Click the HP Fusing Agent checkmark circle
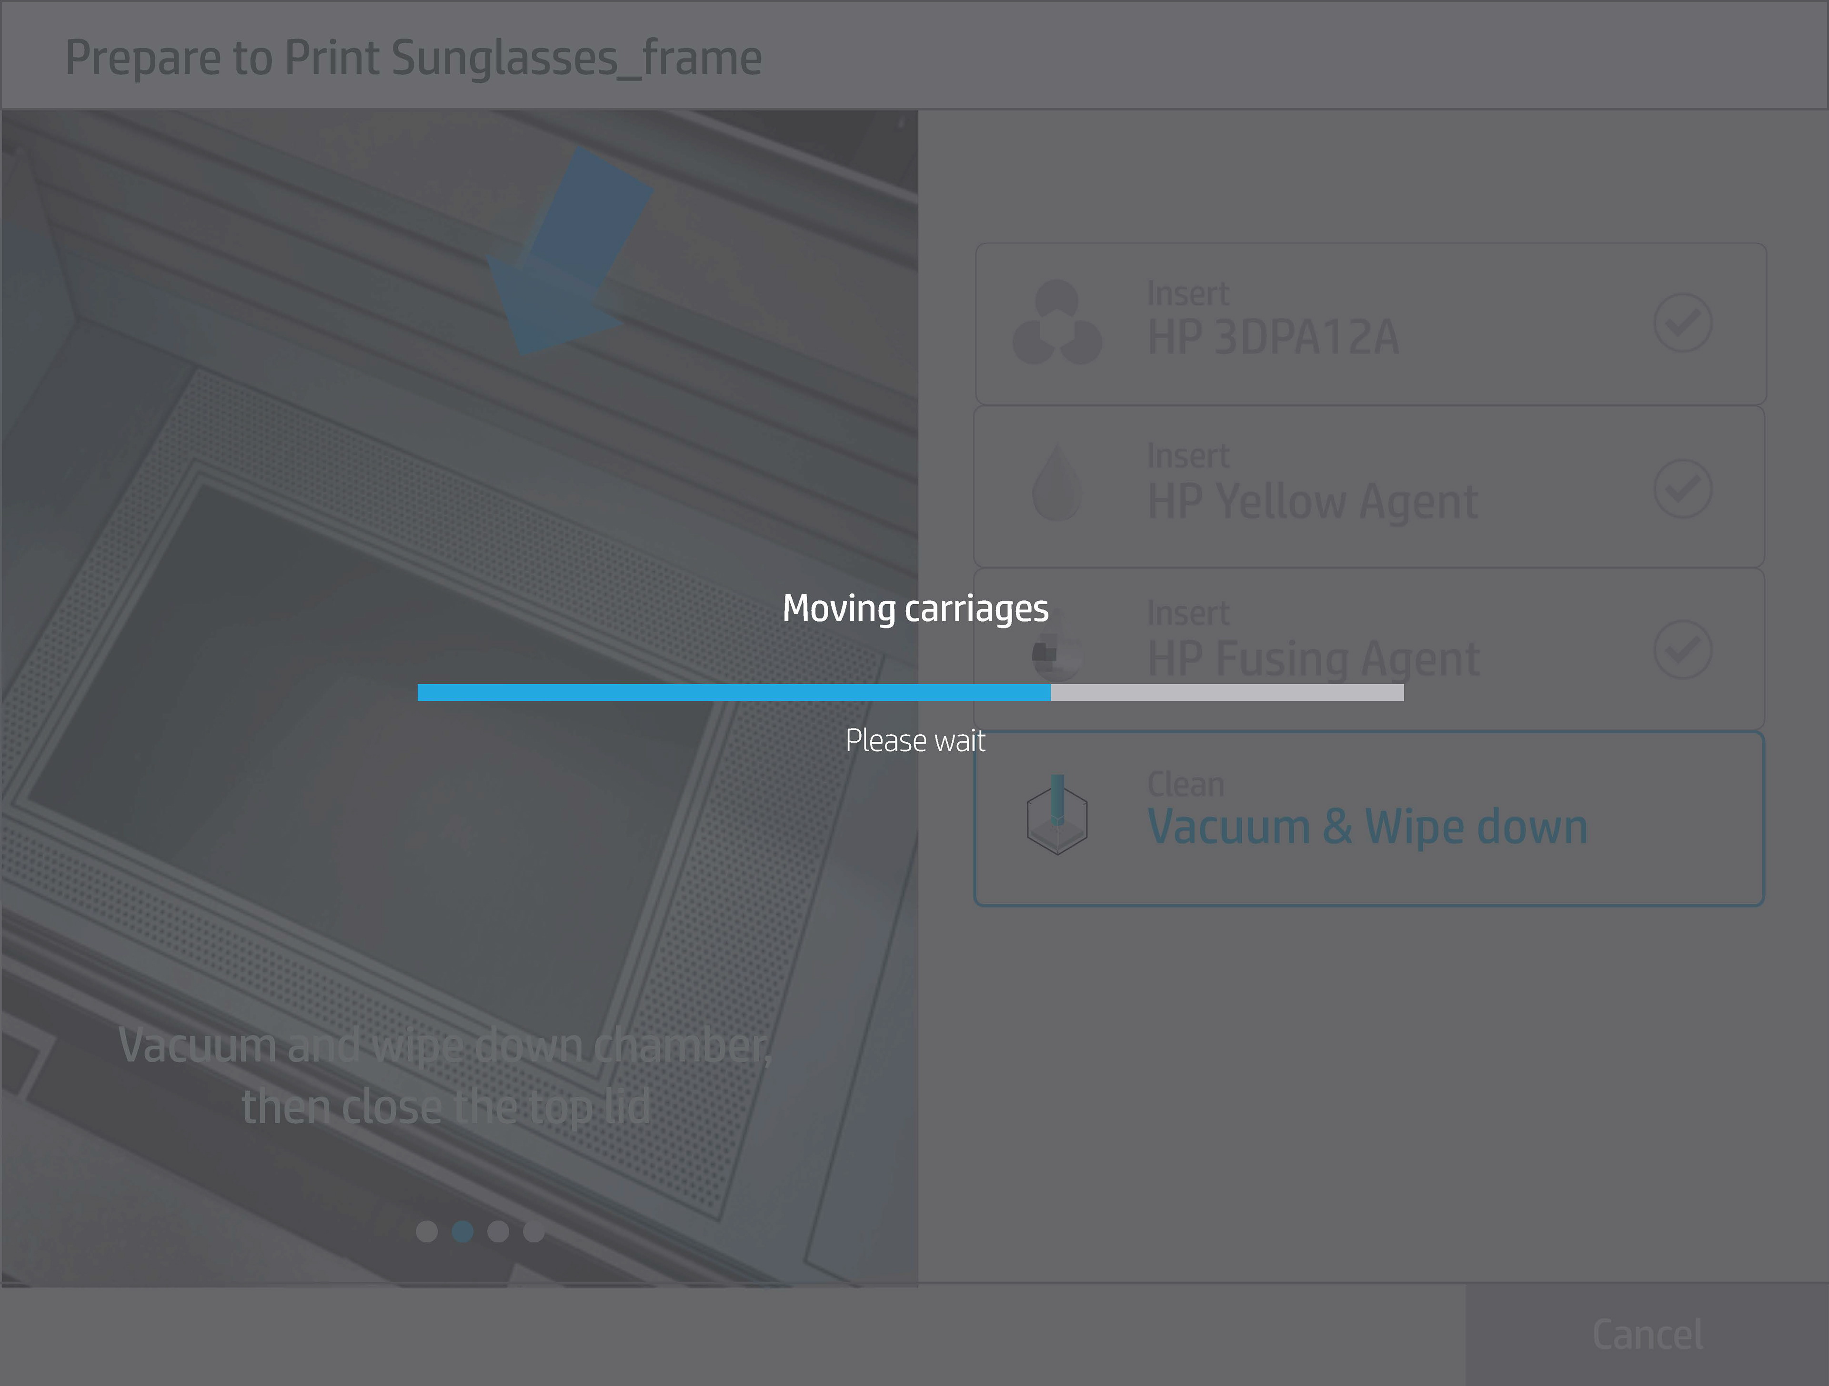Viewport: 1829px width, 1386px height. pos(1683,649)
